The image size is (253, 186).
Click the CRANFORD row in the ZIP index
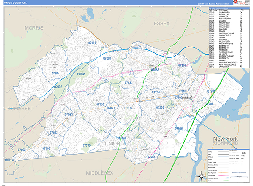pyautogui.click(x=226, y=12)
